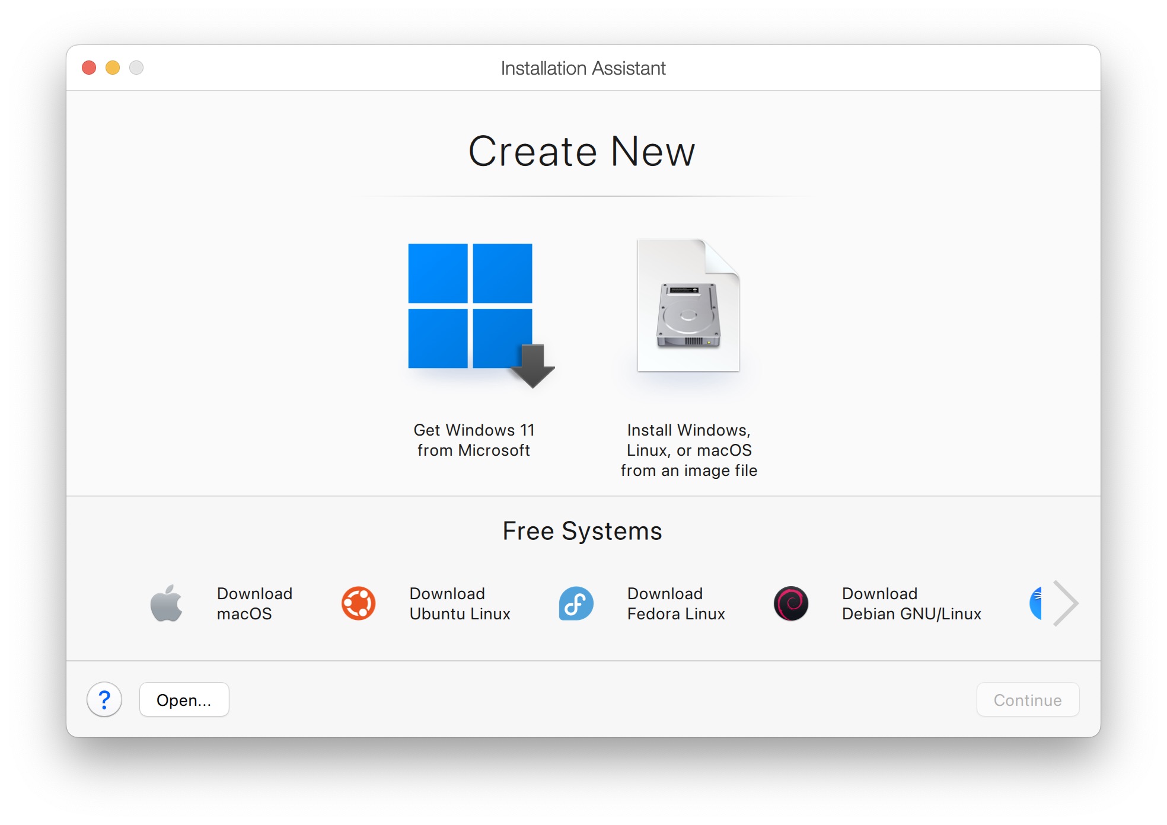Select the disk image file icon
This screenshot has width=1167, height=825.
(688, 306)
